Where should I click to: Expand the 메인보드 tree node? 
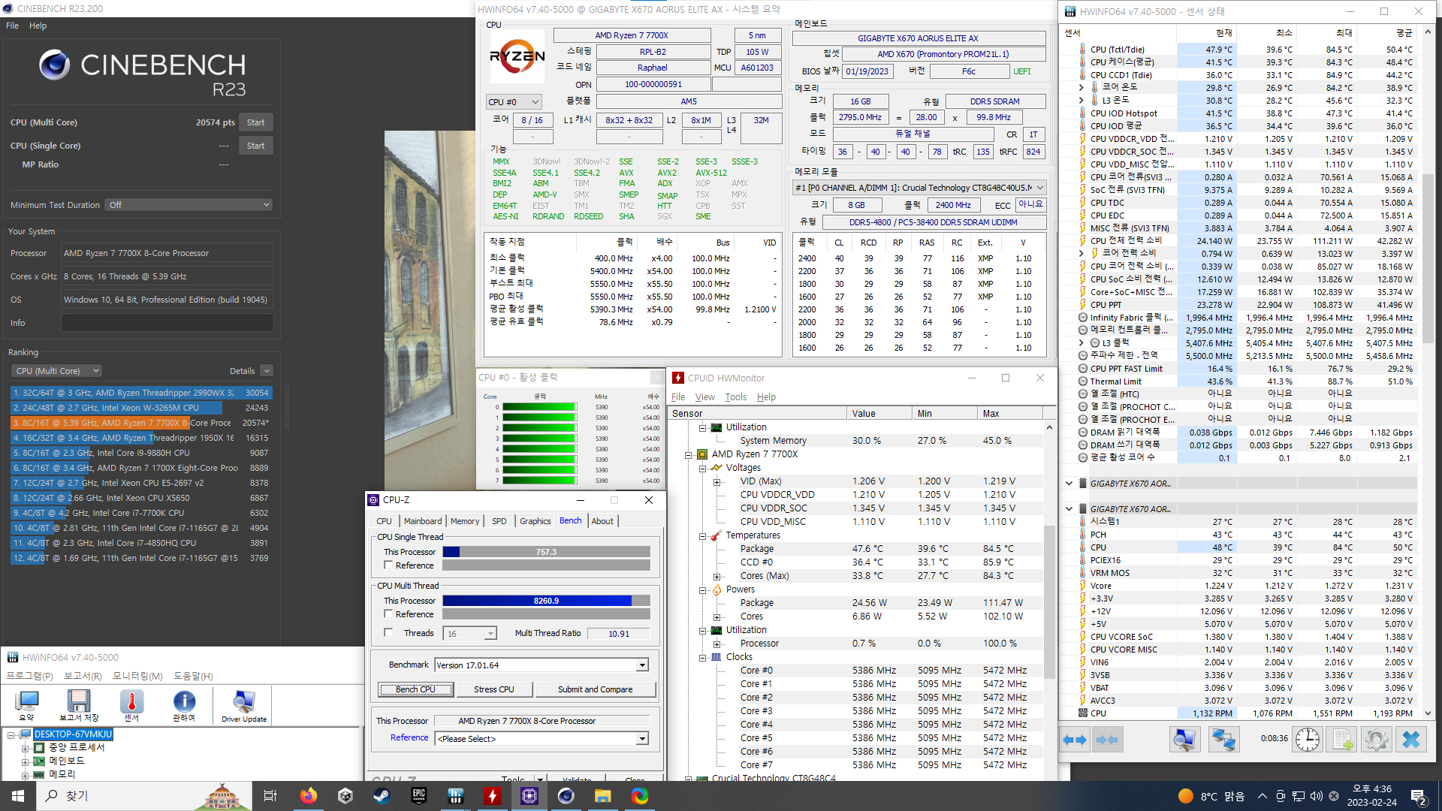(x=25, y=761)
